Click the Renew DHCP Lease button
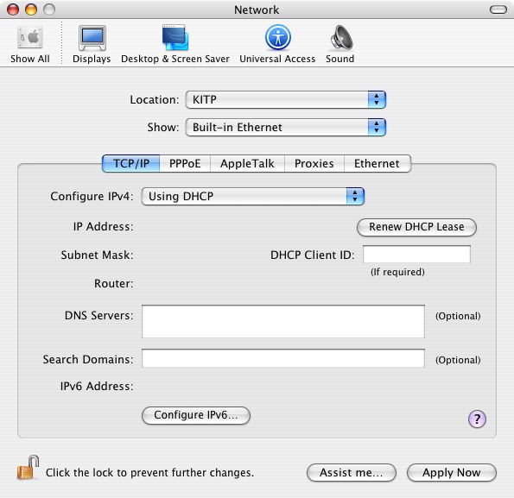Screen dimensions: 514x498 pyautogui.click(x=416, y=227)
